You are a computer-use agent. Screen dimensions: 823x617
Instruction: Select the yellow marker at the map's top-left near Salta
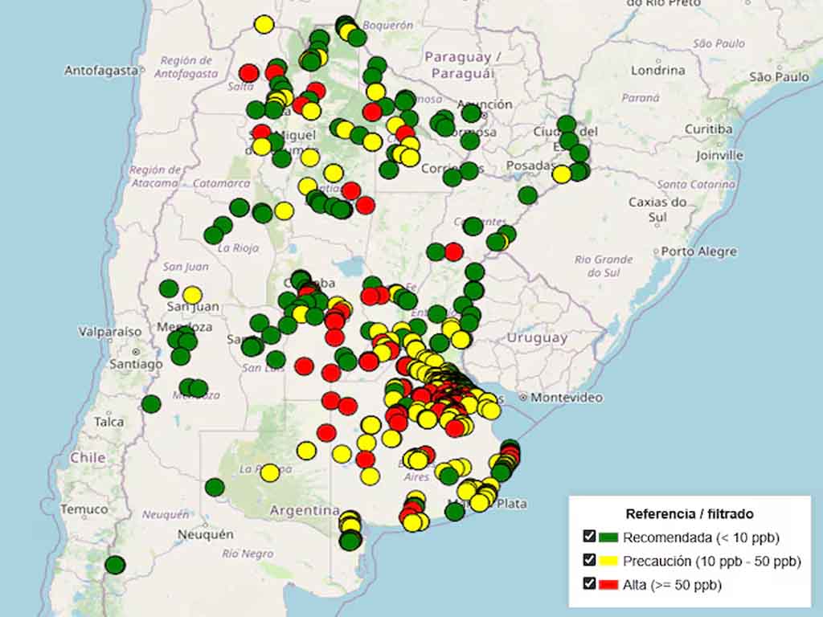[x=264, y=25]
